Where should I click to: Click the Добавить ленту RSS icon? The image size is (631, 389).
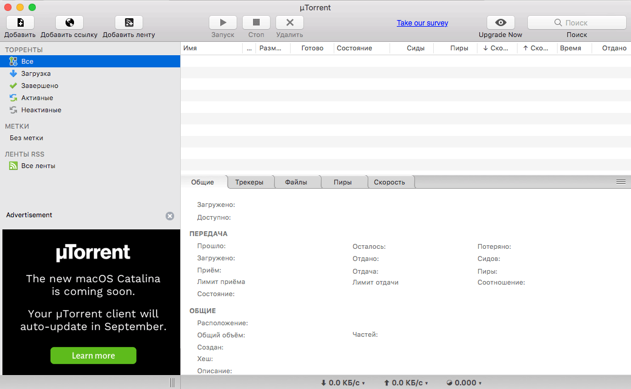129,22
